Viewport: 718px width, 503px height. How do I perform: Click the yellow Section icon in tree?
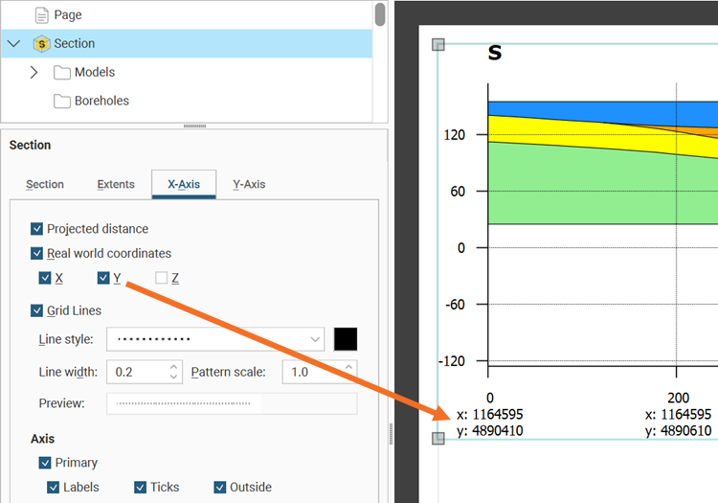[41, 44]
